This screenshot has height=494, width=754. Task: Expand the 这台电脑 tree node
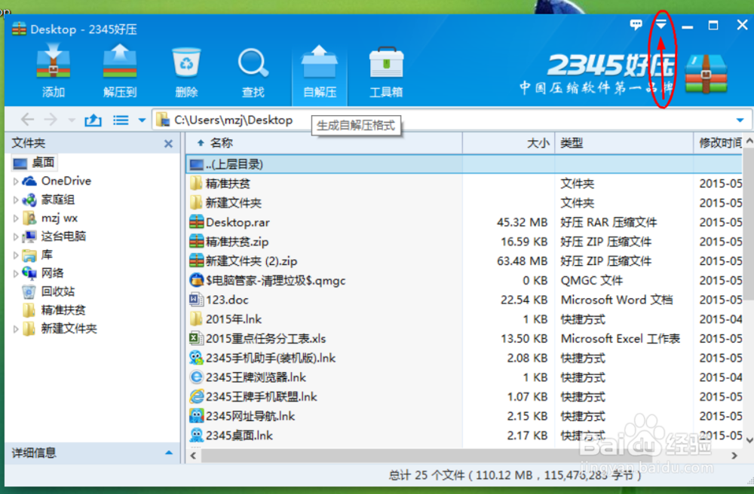15,236
